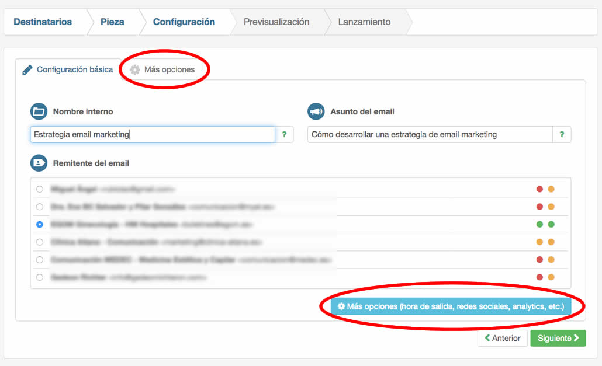Screen dimensions: 602x366
Task: Open help for the Asunto del email field
Action: pyautogui.click(x=562, y=134)
